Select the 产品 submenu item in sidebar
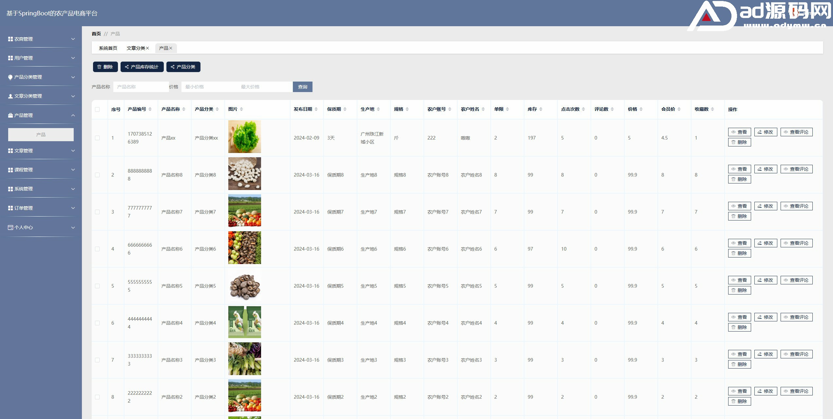Viewport: 833px width, 419px height. click(x=41, y=135)
